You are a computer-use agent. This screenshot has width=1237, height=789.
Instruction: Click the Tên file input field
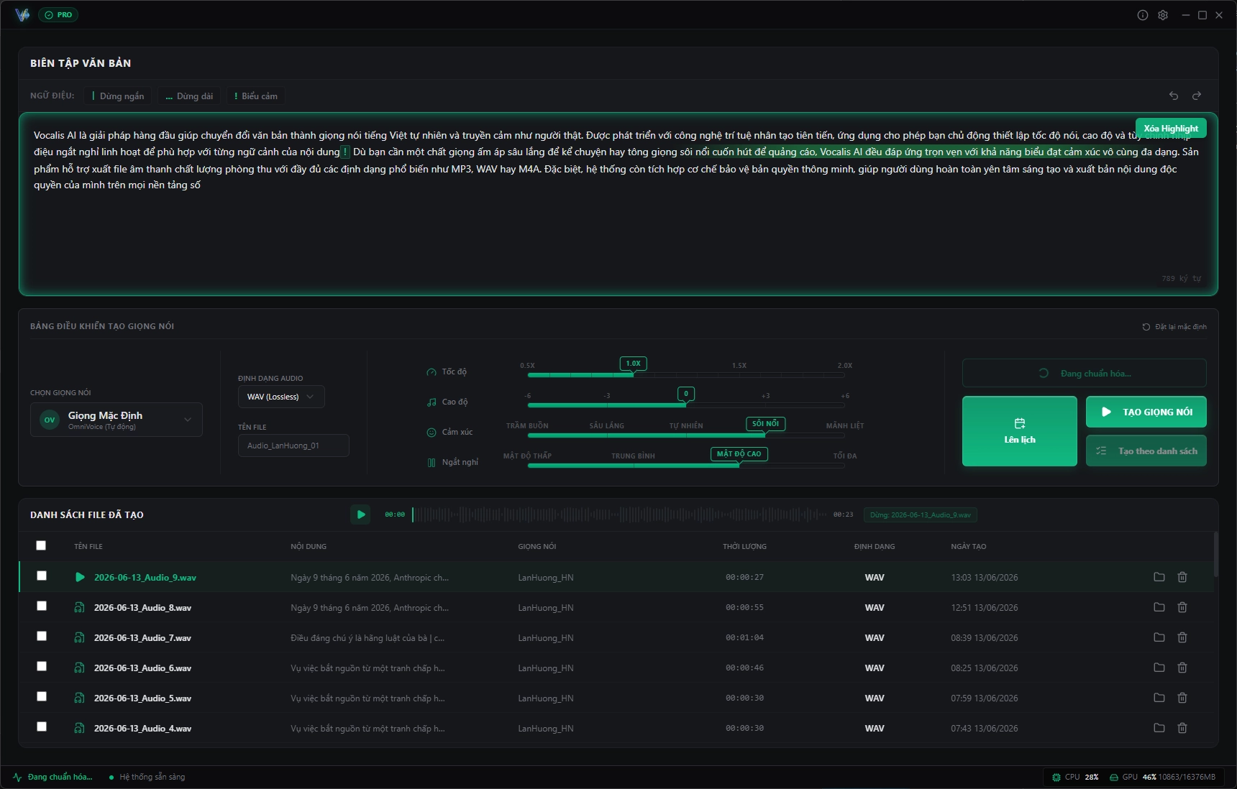point(293,446)
